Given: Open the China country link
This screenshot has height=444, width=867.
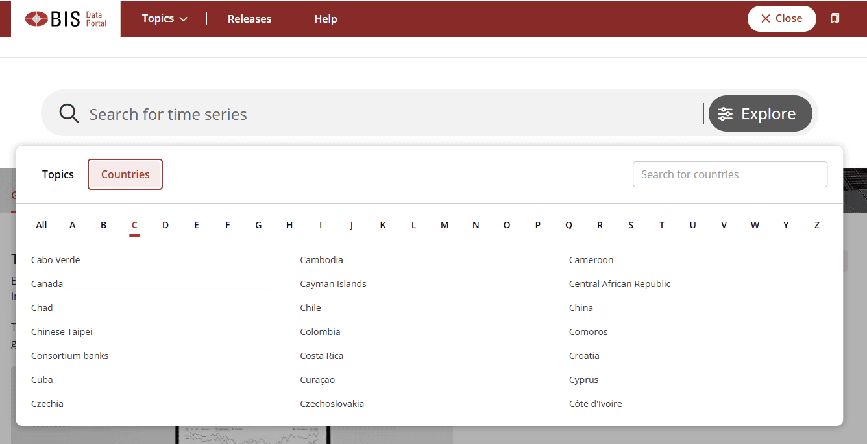Looking at the screenshot, I should click(581, 308).
